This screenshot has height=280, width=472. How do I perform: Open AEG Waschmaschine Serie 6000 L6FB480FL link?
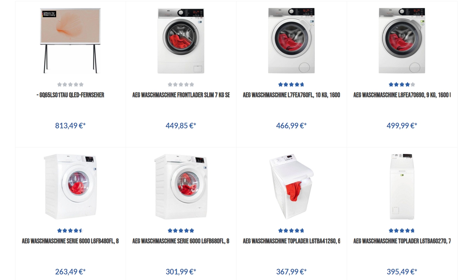coord(70,241)
